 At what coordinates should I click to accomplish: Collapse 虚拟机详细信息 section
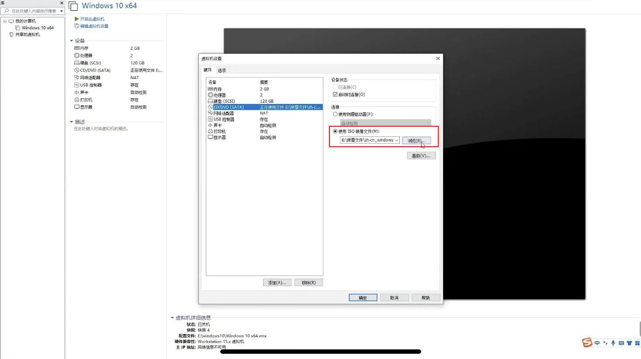coord(172,318)
